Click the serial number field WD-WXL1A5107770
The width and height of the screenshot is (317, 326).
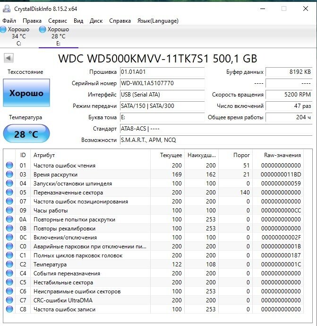click(163, 83)
